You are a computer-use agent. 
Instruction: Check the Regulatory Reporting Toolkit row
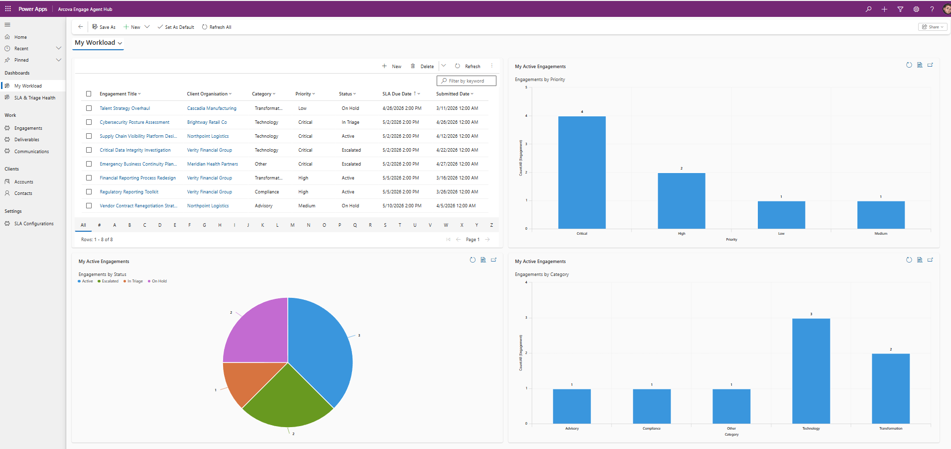click(89, 191)
